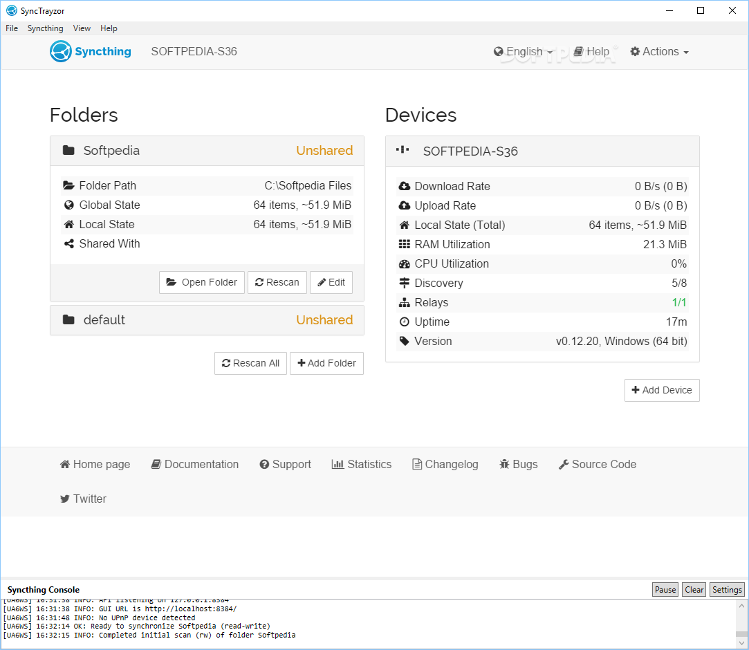Image resolution: width=749 pixels, height=650 pixels.
Task: Open console Settings button
Action: (727, 589)
